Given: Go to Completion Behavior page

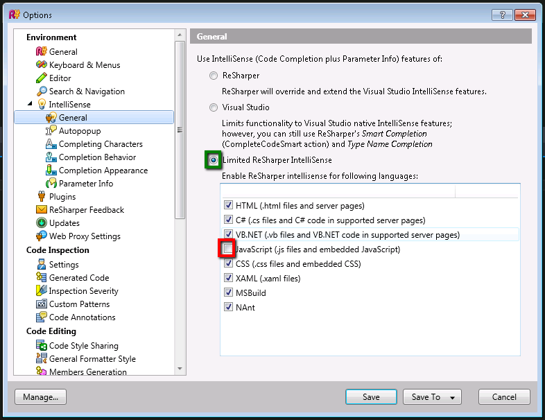Looking at the screenshot, I should tap(97, 157).
